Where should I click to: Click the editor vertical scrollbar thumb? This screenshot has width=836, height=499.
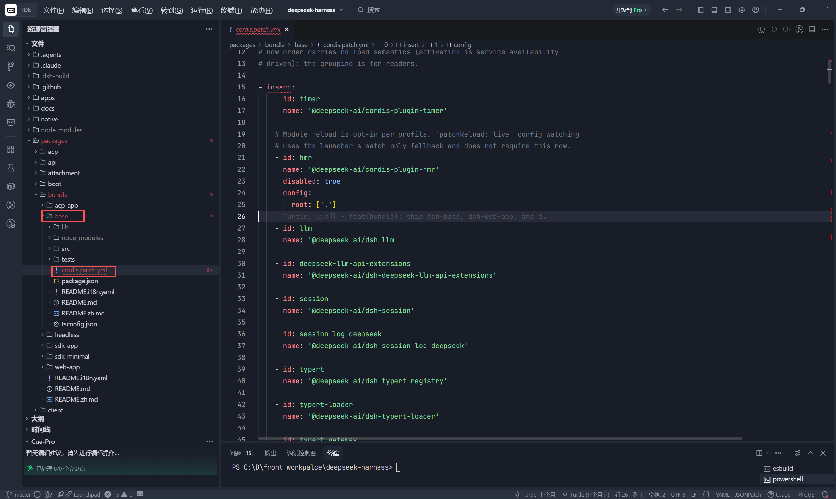(829, 71)
